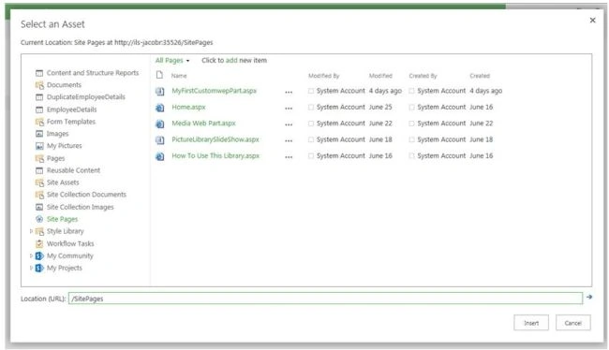
Task: Expand the Style Library tree node
Action: tap(31, 231)
